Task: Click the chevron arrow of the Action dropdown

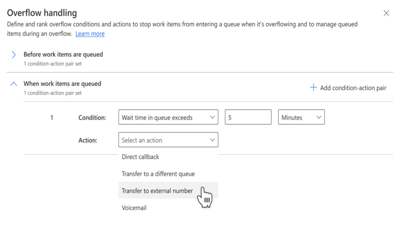Action: (212, 140)
